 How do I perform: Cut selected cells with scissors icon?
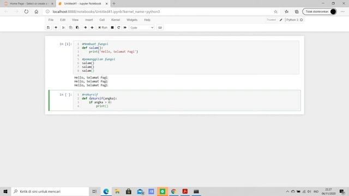pos(64,28)
